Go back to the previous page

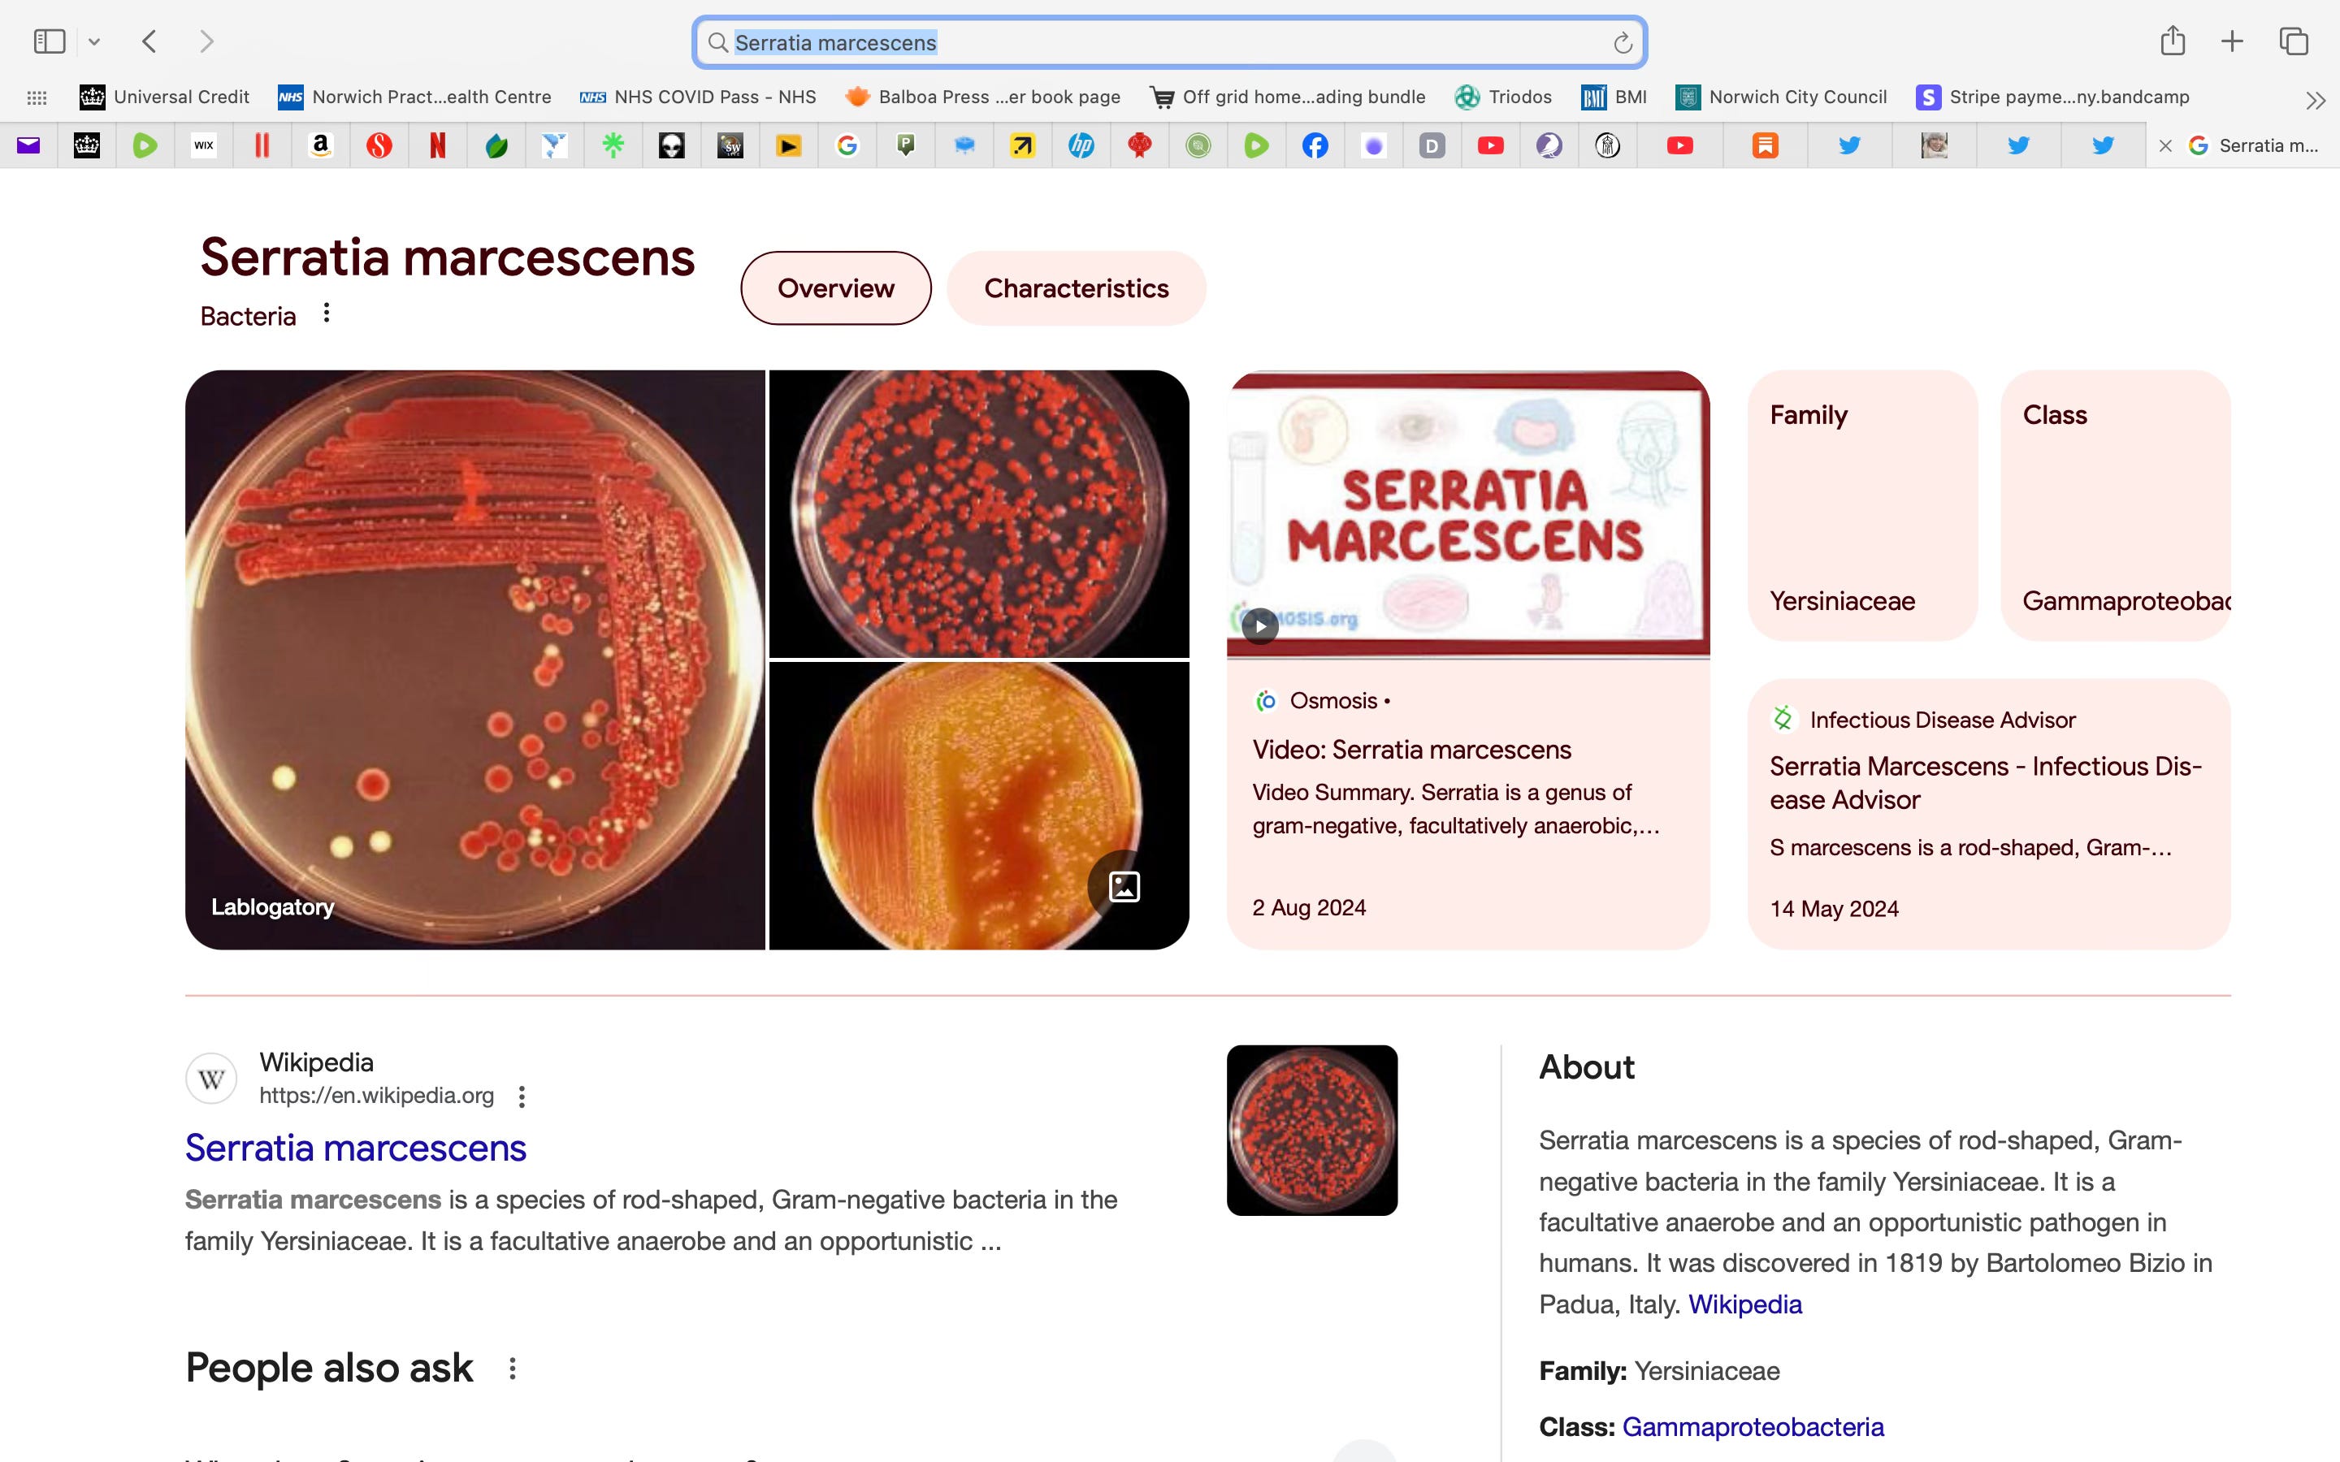coord(149,41)
